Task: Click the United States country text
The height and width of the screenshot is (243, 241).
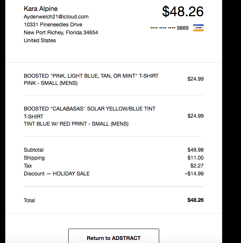Action: click(40, 40)
